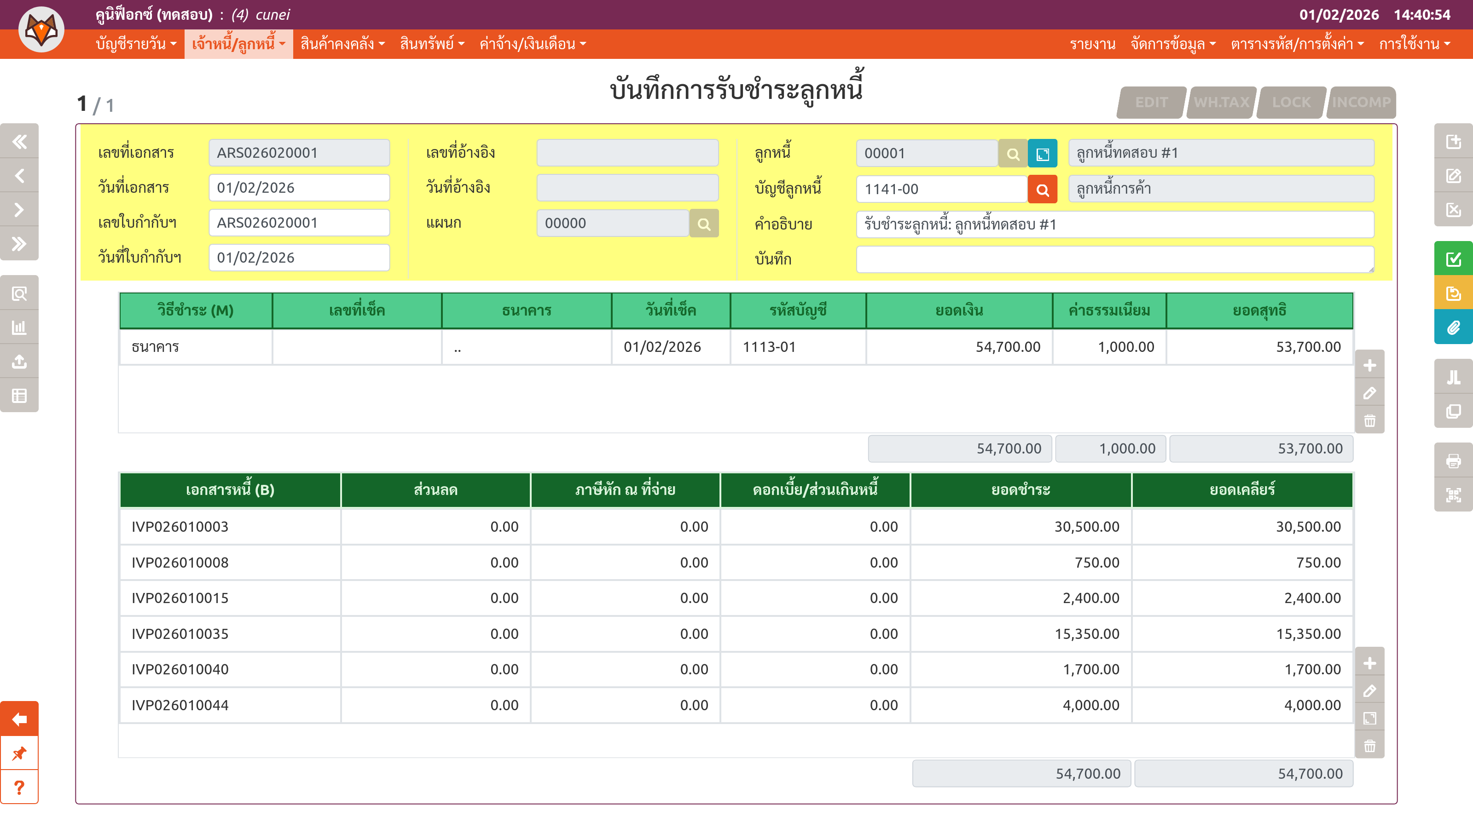
Task: Open the เจ้าหนี้/ลูกหนี้ menu tab
Action: point(238,44)
